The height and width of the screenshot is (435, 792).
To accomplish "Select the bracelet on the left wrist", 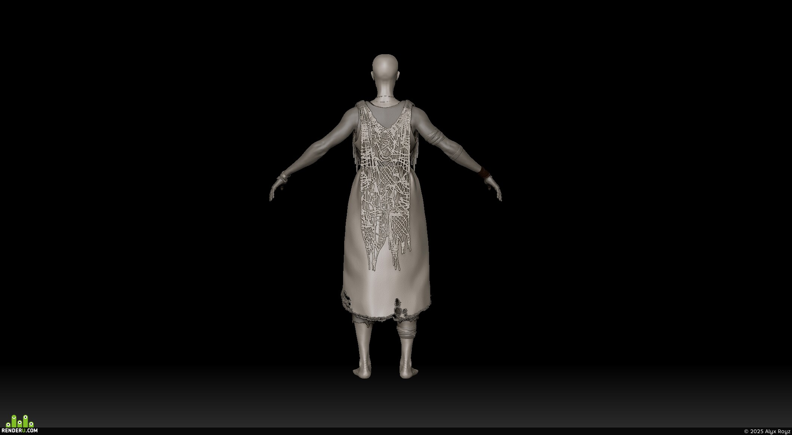I will [x=284, y=175].
